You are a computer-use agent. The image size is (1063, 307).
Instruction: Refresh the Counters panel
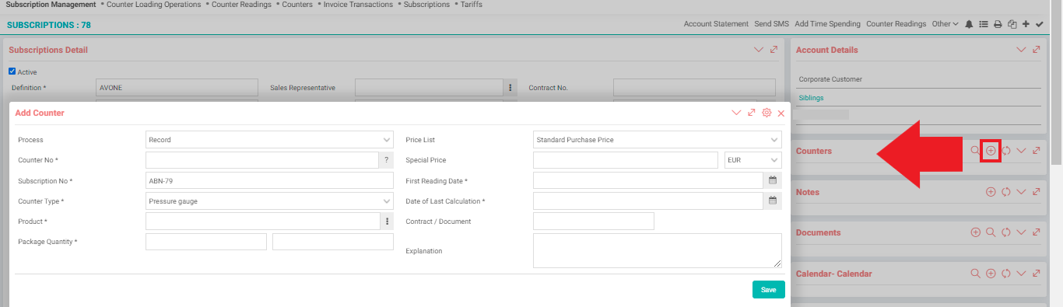click(x=1005, y=150)
